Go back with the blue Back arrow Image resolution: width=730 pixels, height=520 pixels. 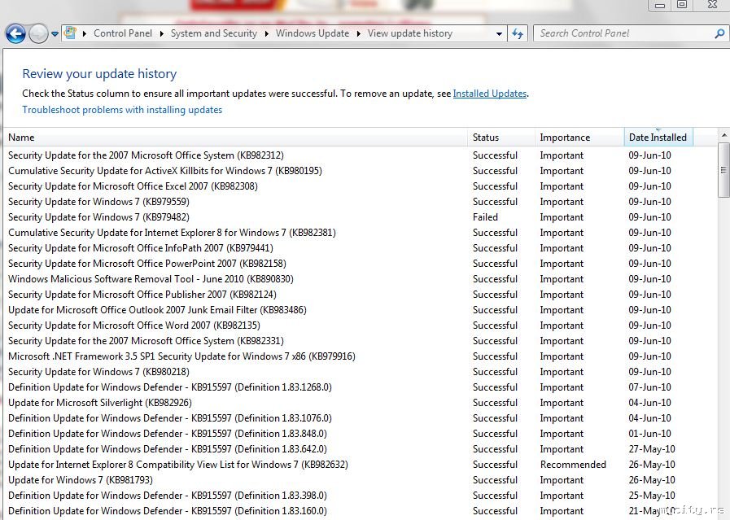[x=15, y=34]
